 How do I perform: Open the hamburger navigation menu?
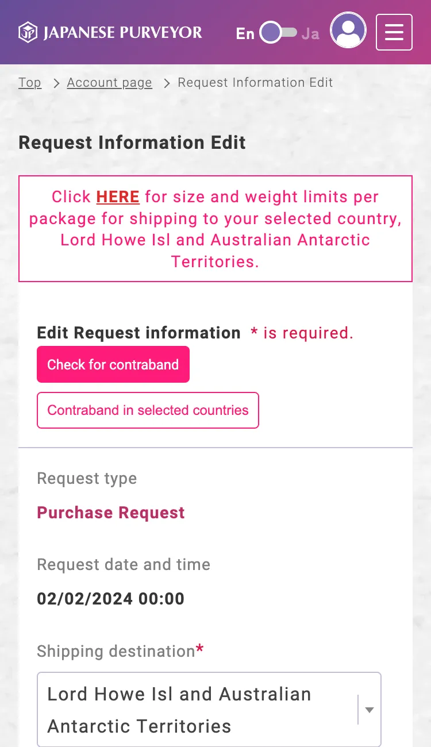click(x=394, y=32)
